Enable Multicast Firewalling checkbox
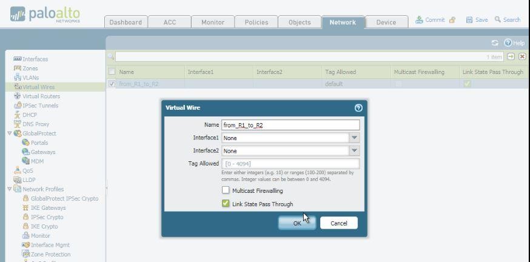Viewport: 530px width, 262px height. [x=226, y=190]
